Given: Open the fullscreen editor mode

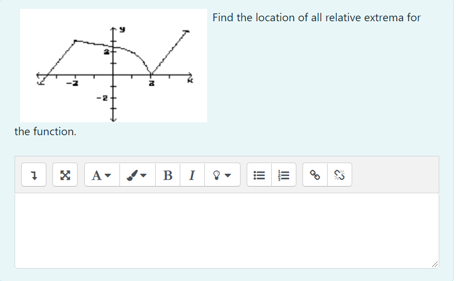Looking at the screenshot, I should pos(65,175).
